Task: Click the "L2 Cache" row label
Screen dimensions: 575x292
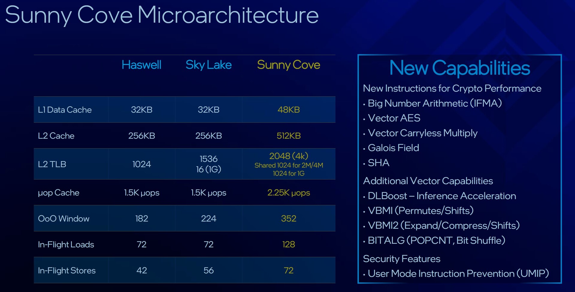Action: tap(56, 136)
